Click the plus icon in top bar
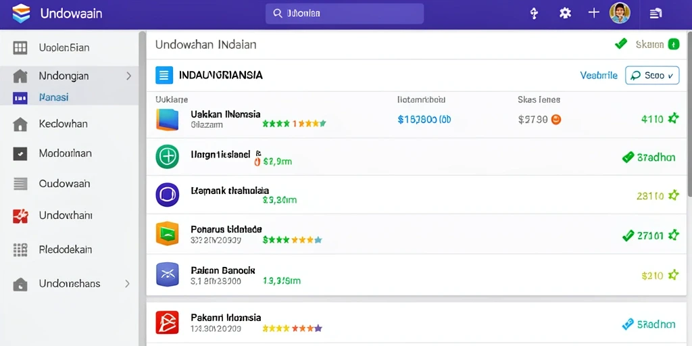Viewport: 692px width, 346px height. click(594, 13)
